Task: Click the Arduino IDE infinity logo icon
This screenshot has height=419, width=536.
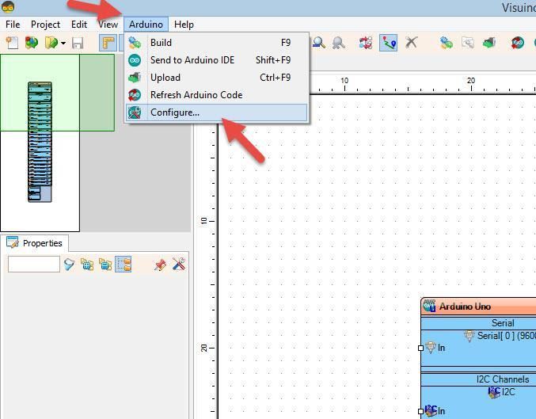Action: click(135, 60)
